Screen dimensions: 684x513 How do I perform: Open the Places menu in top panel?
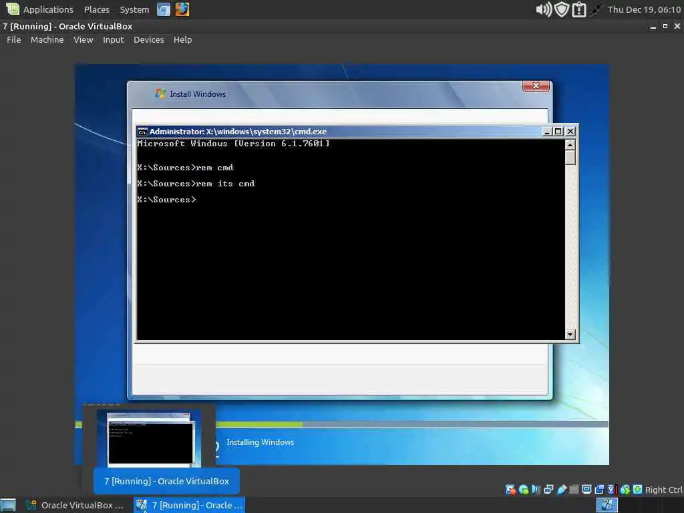click(96, 9)
